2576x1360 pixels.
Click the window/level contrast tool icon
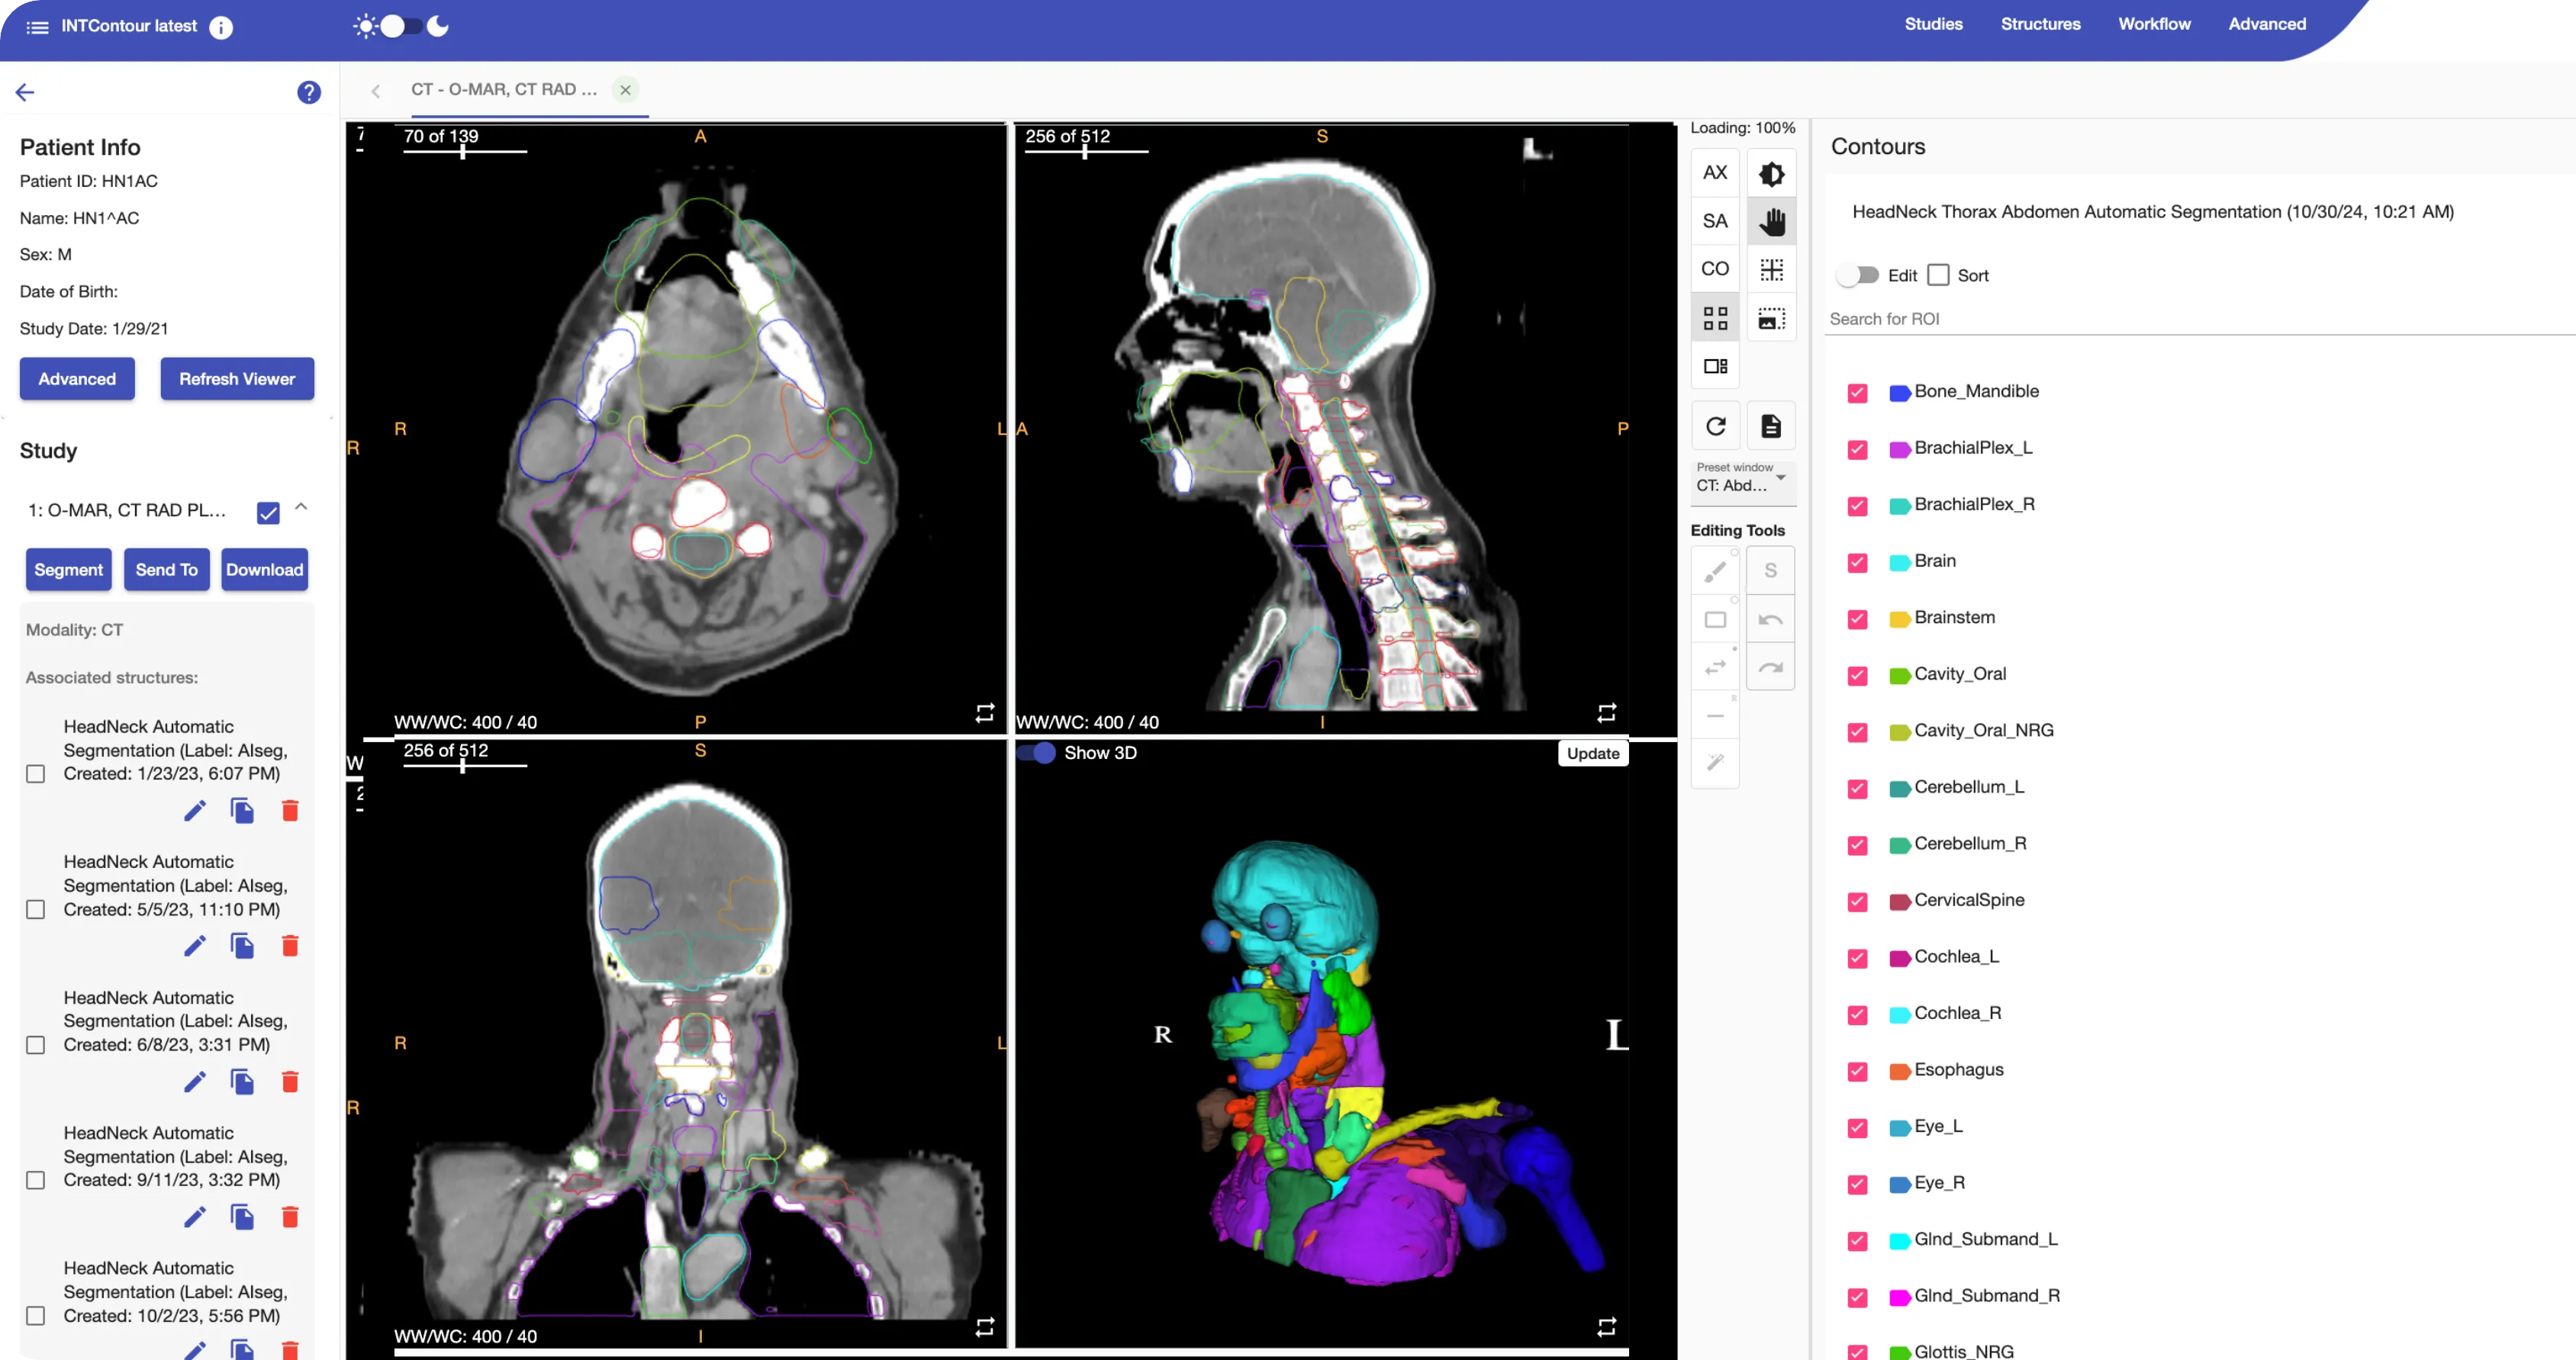coord(1771,173)
